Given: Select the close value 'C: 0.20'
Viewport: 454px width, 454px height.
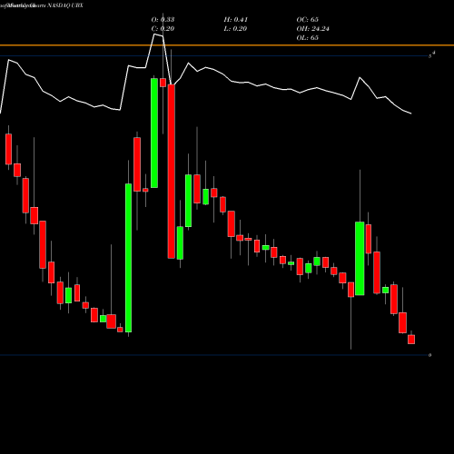Looking at the screenshot, I should click(163, 28).
